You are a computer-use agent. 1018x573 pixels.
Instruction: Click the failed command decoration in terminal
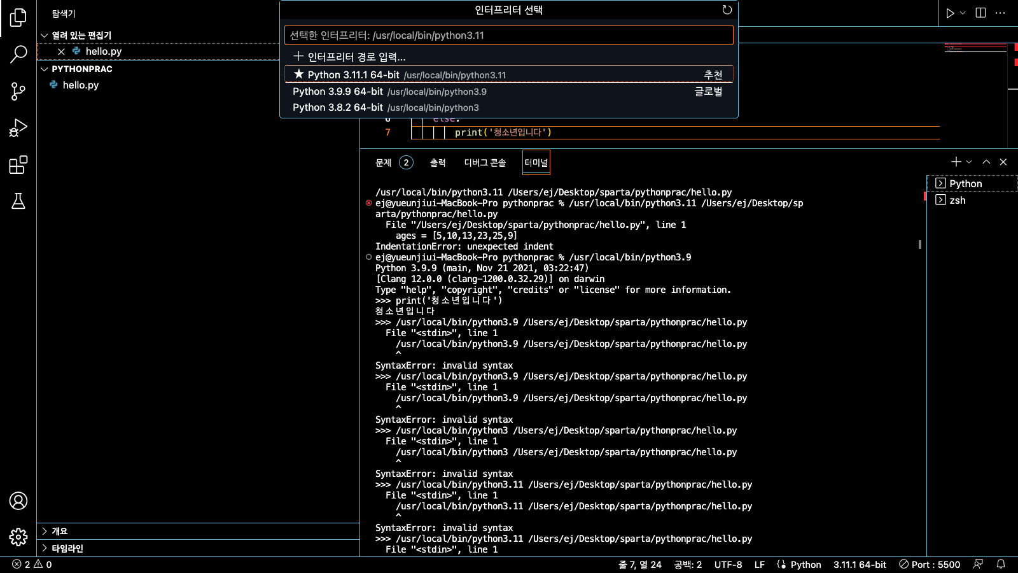click(x=368, y=203)
